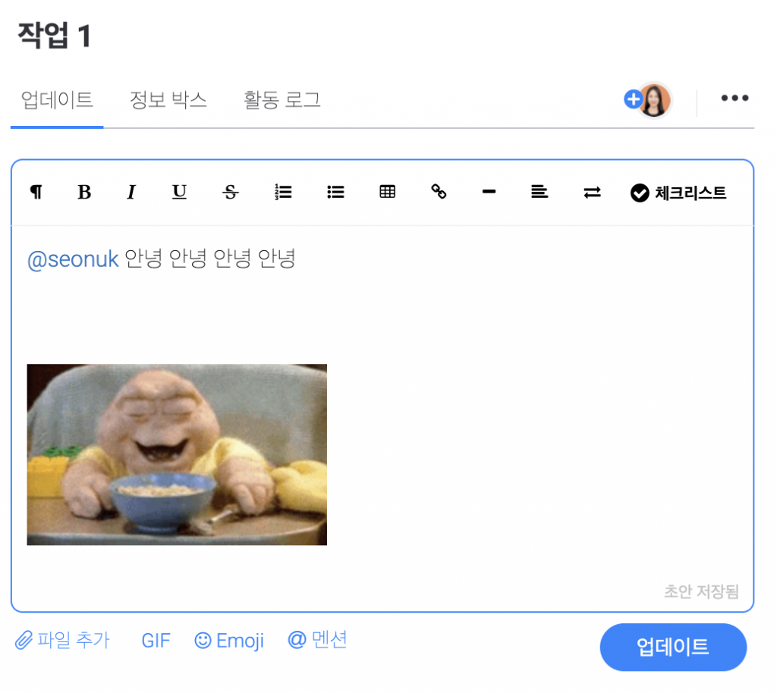The width and height of the screenshot is (777, 693).
Task: Insert a bulleted list
Action: 335,192
